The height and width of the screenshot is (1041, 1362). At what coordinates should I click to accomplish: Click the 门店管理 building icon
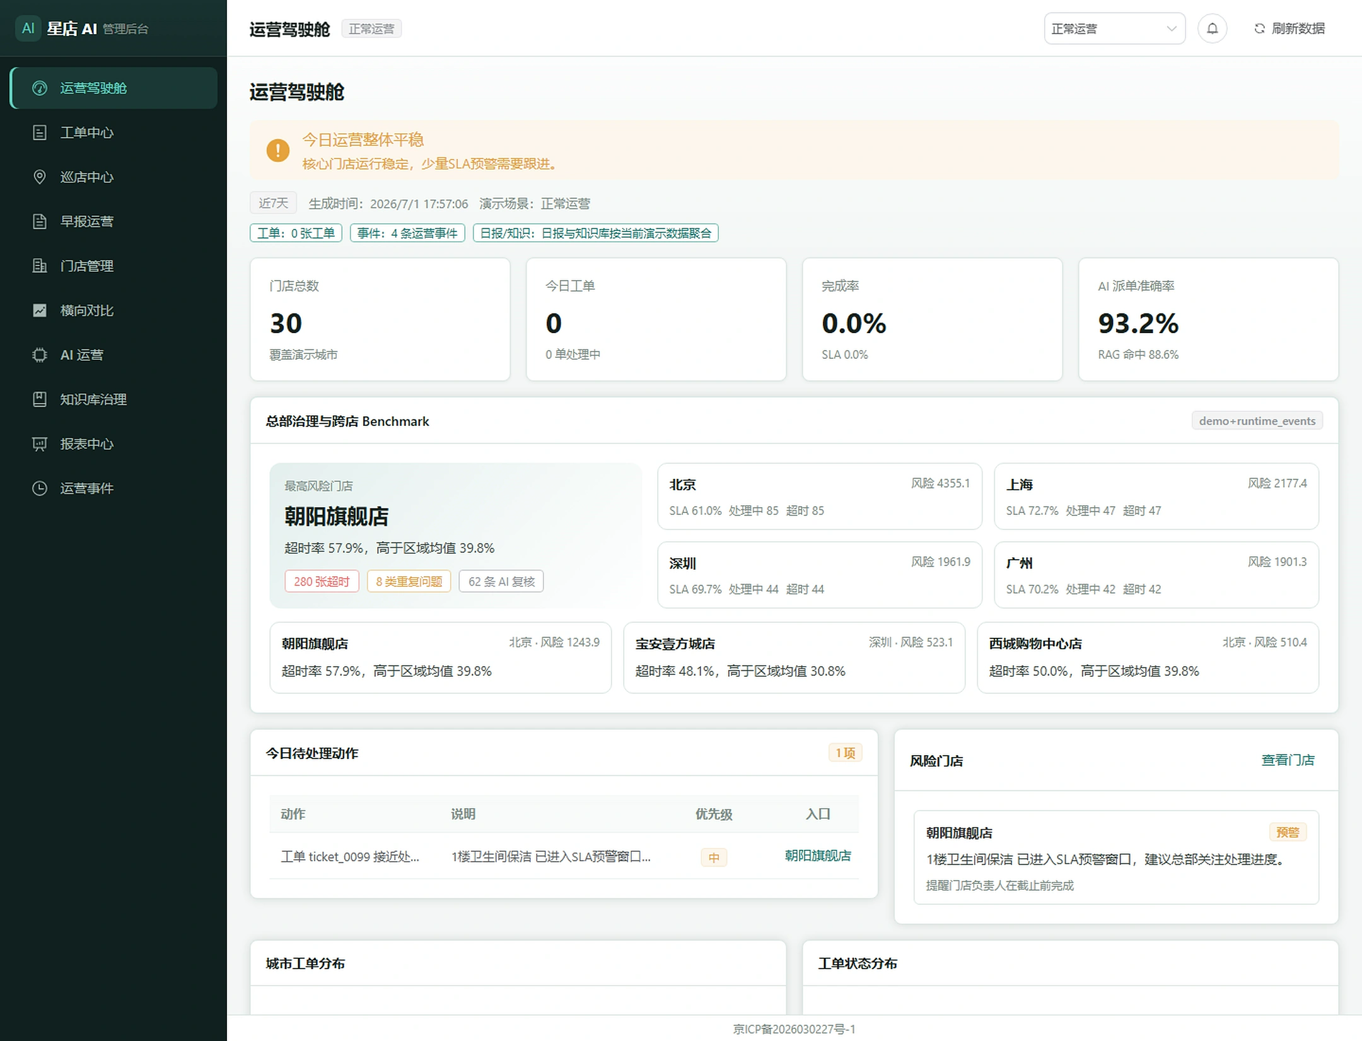[x=40, y=266]
